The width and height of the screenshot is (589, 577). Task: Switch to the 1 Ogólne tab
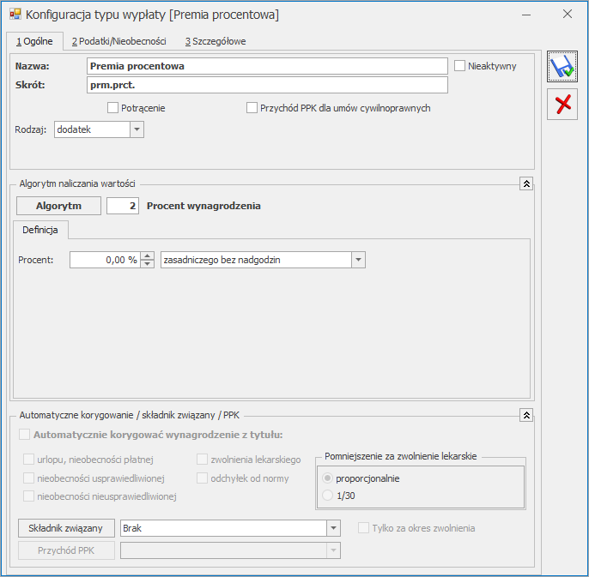[34, 41]
